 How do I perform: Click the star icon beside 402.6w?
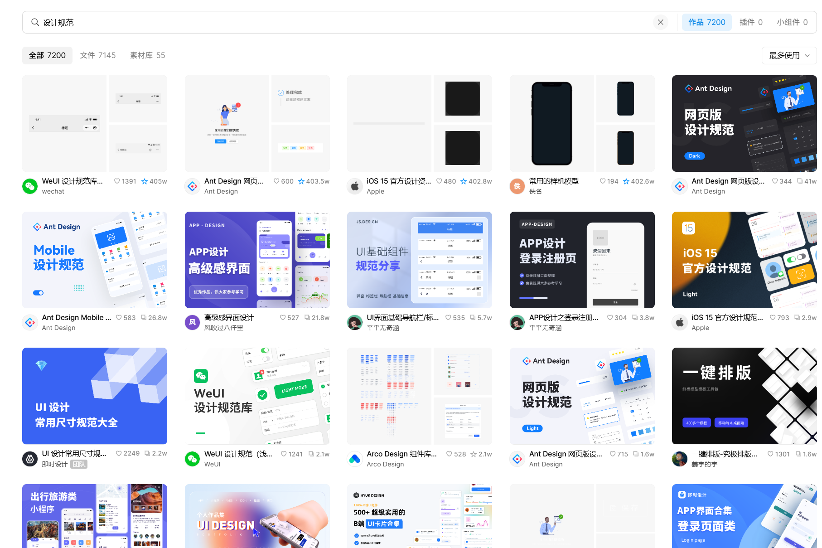coord(626,181)
